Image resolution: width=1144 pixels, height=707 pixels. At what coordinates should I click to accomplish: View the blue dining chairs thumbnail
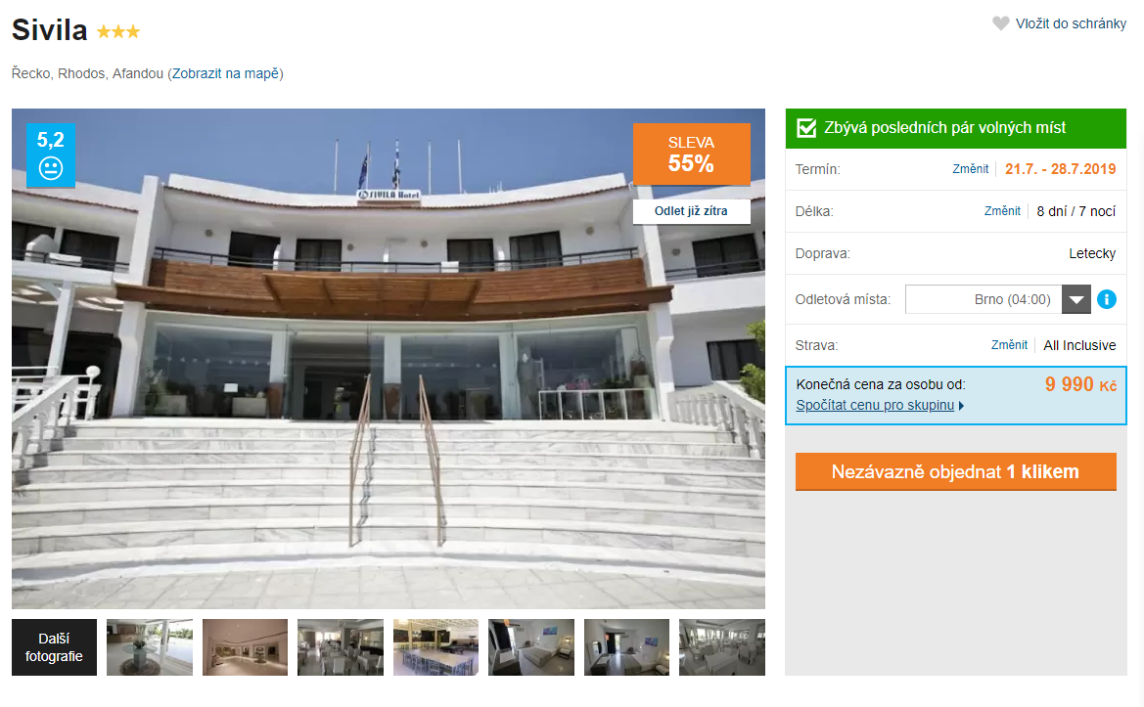[435, 647]
